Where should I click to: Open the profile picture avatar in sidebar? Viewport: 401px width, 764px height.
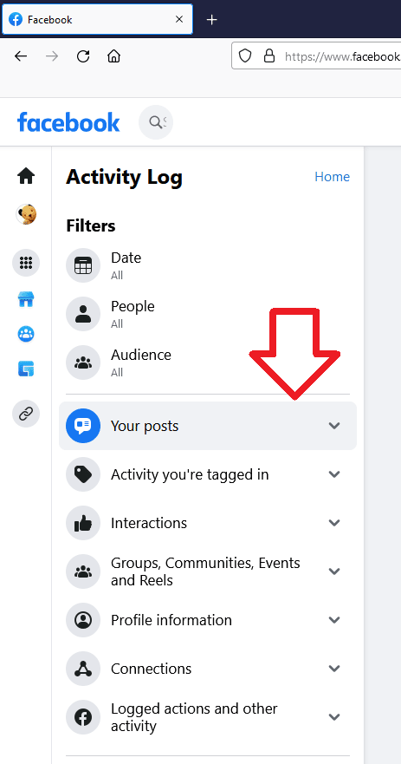(26, 214)
